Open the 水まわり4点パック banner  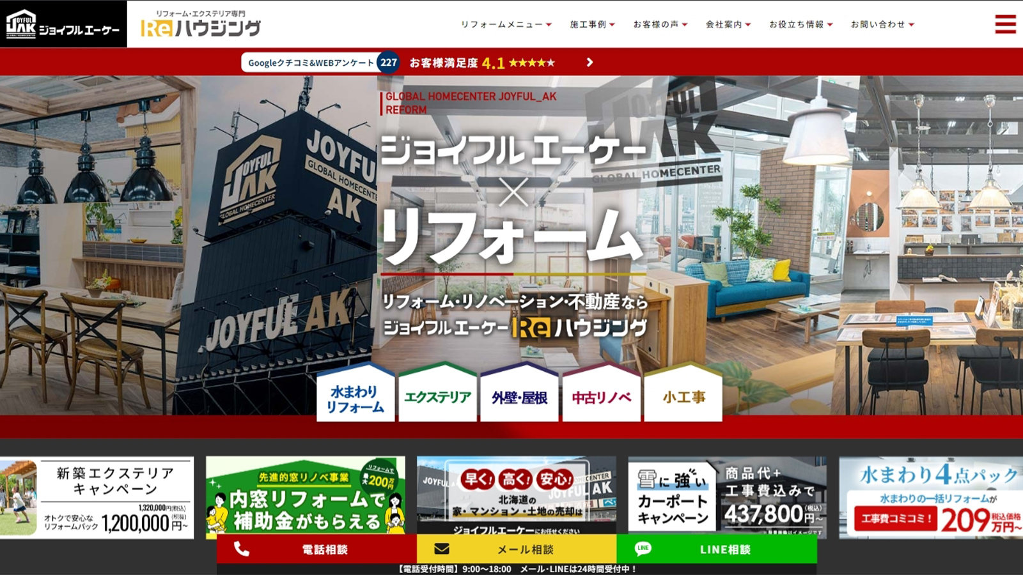tap(931, 498)
